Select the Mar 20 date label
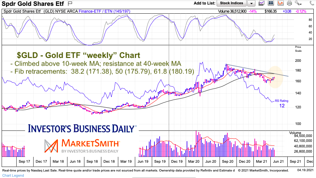Viewport: 316px width, 178px height. pos(194,161)
